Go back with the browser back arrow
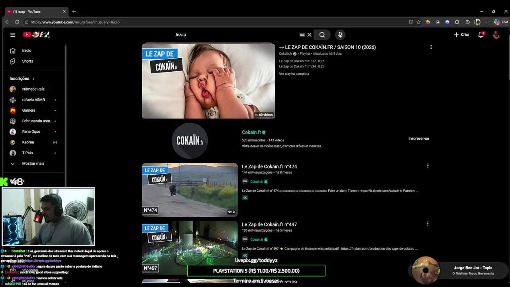The image size is (510, 287). 7,22
